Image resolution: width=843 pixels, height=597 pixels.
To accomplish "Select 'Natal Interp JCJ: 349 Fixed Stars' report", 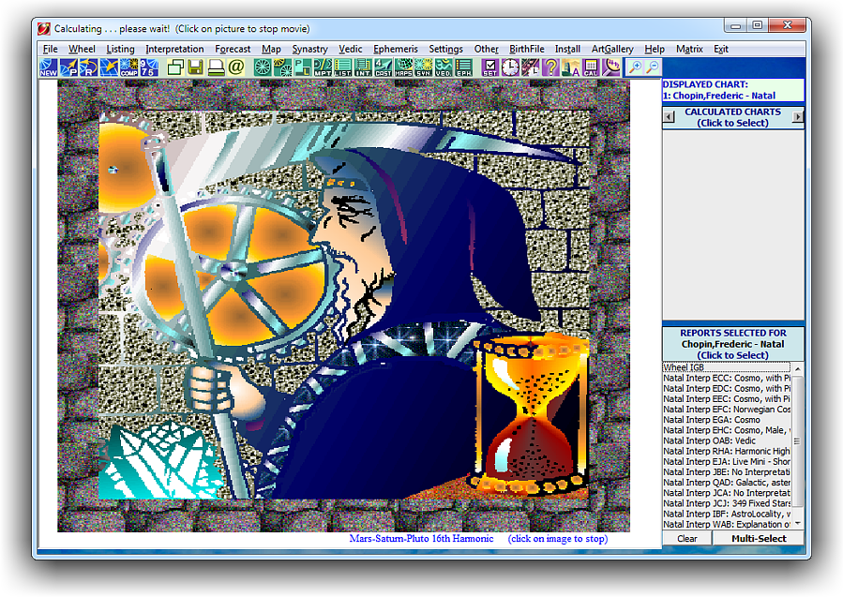I will (727, 503).
